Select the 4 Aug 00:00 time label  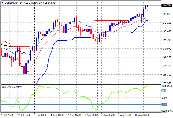[91, 115]
